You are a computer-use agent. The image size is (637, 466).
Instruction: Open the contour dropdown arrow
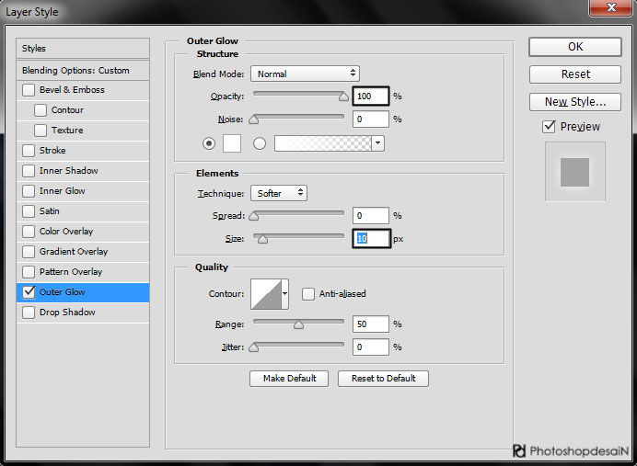coord(284,294)
